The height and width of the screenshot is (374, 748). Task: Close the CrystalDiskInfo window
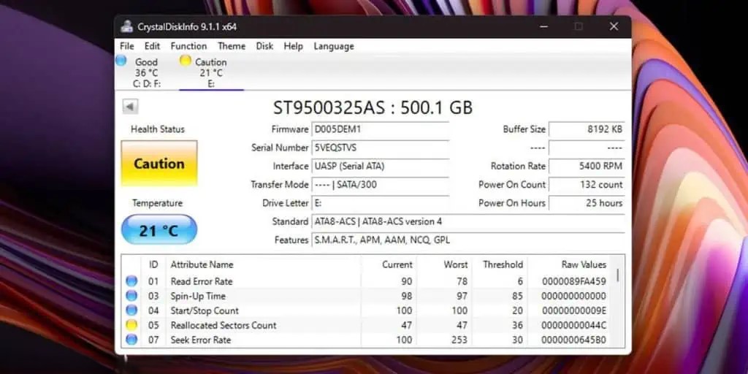[614, 27]
